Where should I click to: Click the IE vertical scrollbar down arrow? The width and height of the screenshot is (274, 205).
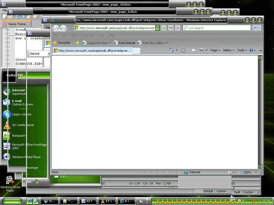[x=260, y=166]
